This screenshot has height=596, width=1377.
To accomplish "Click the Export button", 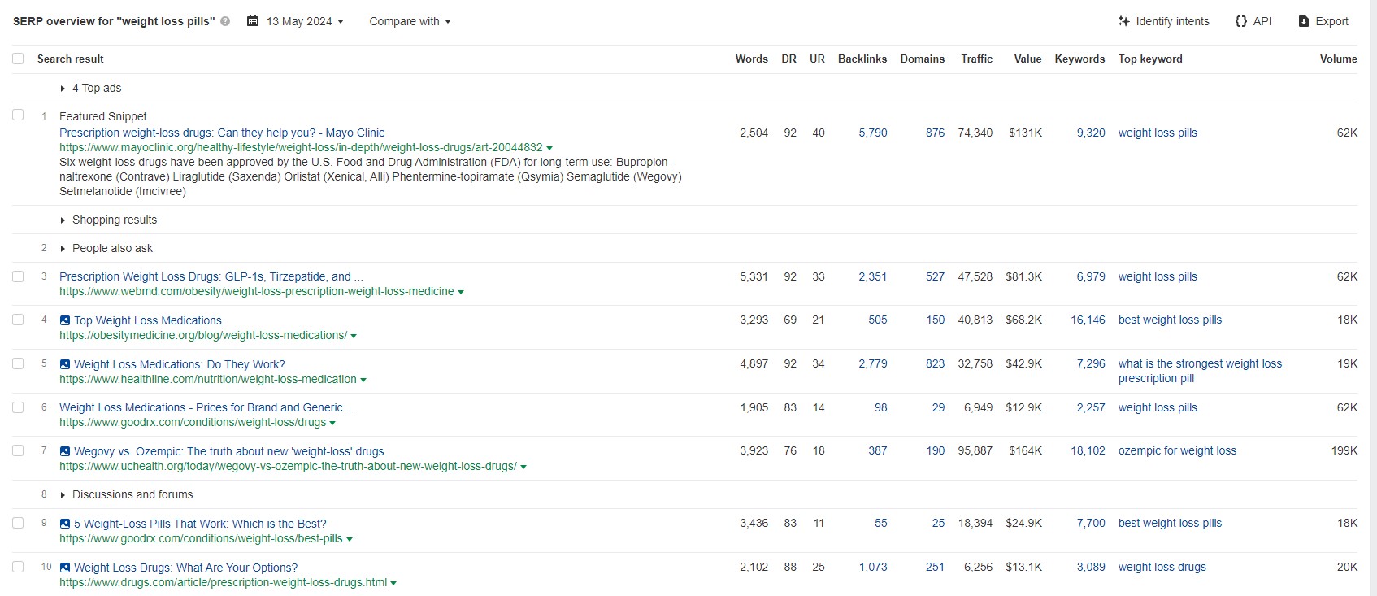I will [1323, 21].
